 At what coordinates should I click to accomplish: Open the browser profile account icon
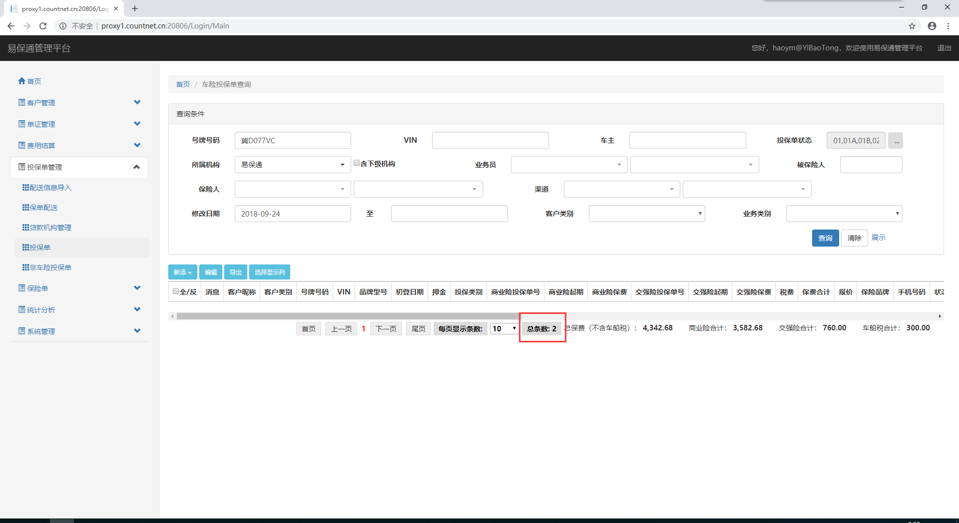click(x=932, y=26)
